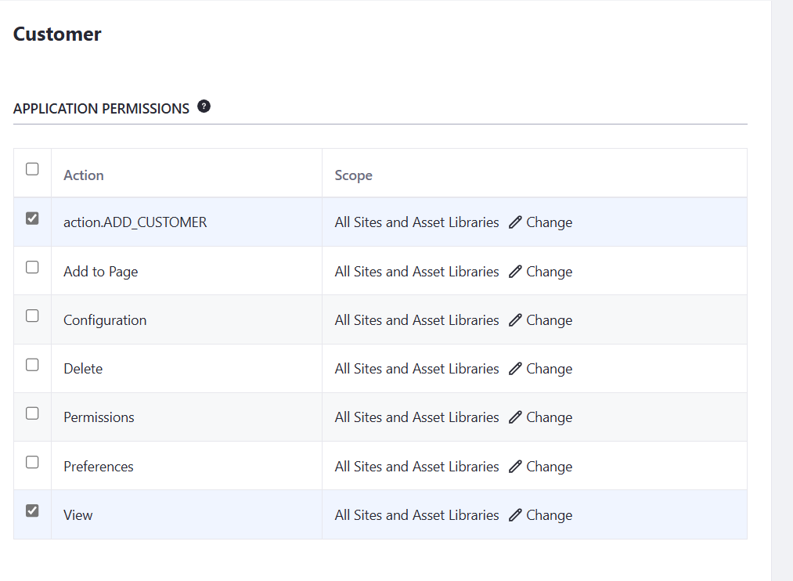Click pencil icon in Preferences row
The image size is (793, 581).
pyautogui.click(x=515, y=467)
